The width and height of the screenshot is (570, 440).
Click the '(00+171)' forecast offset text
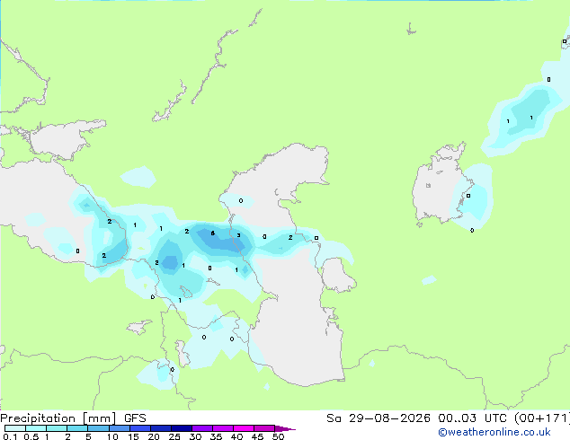(541, 418)
